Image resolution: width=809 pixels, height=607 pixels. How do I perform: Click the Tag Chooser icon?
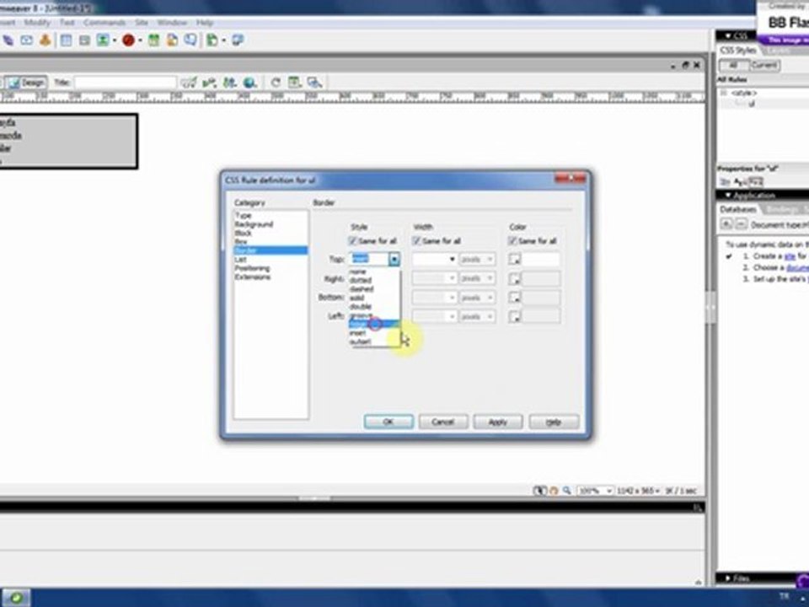238,40
